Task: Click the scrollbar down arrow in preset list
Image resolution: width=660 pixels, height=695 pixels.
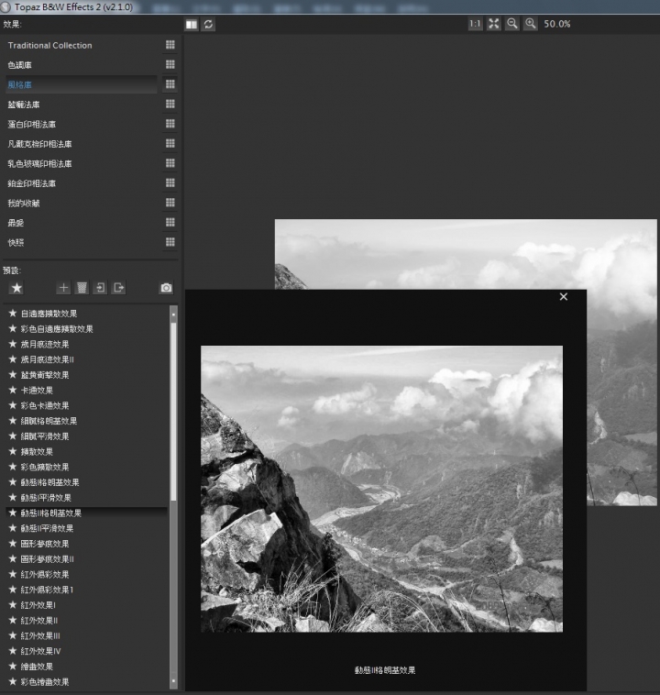Action: tap(173, 681)
